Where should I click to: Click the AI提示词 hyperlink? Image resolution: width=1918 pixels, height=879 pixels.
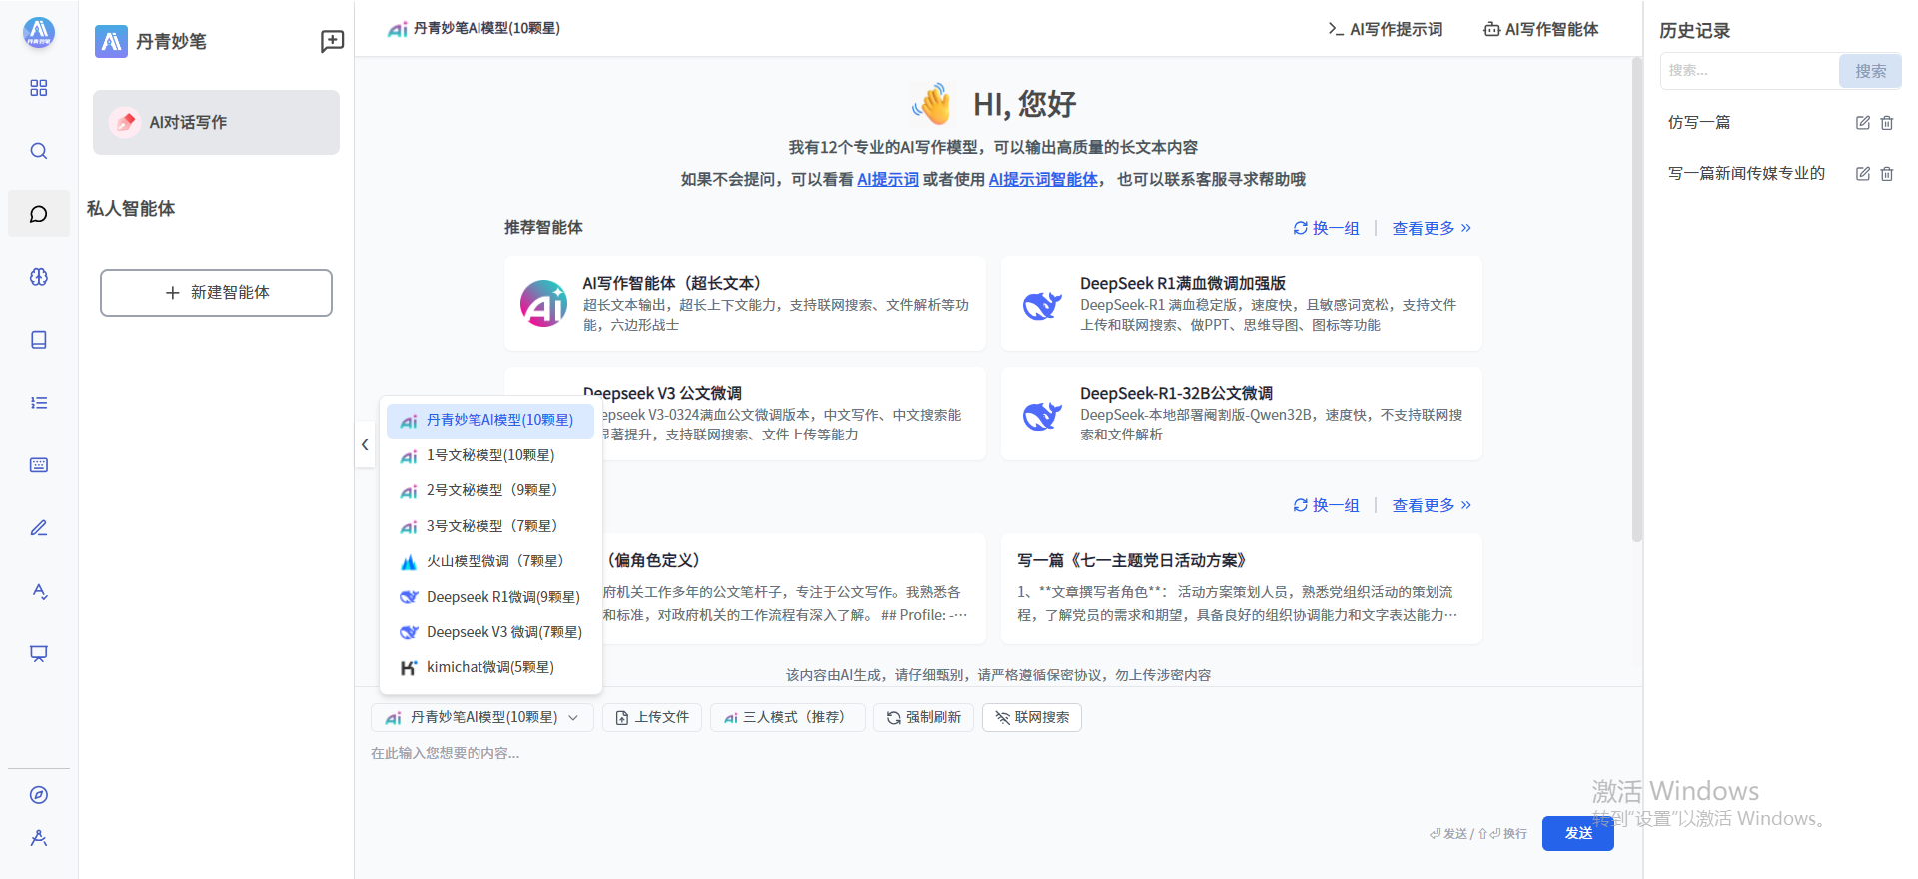[888, 179]
